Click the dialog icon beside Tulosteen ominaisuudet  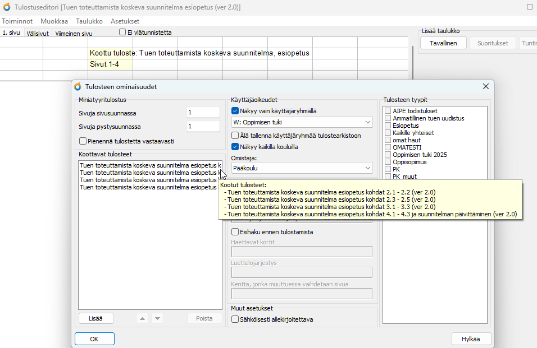(78, 87)
